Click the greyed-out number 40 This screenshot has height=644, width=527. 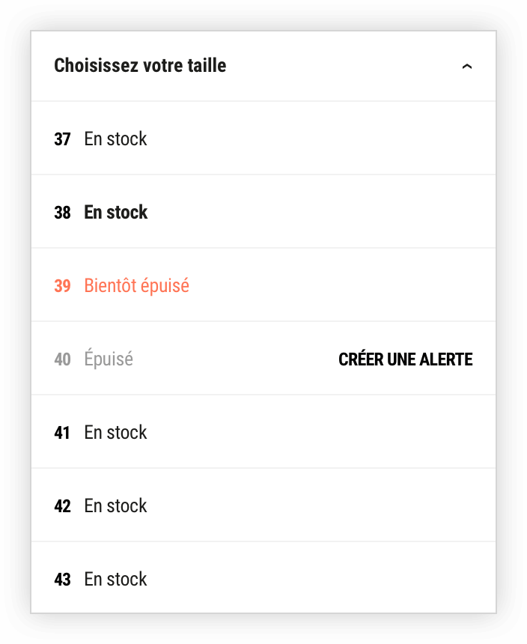point(62,359)
